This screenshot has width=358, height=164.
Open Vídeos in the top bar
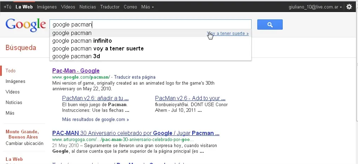68,7
